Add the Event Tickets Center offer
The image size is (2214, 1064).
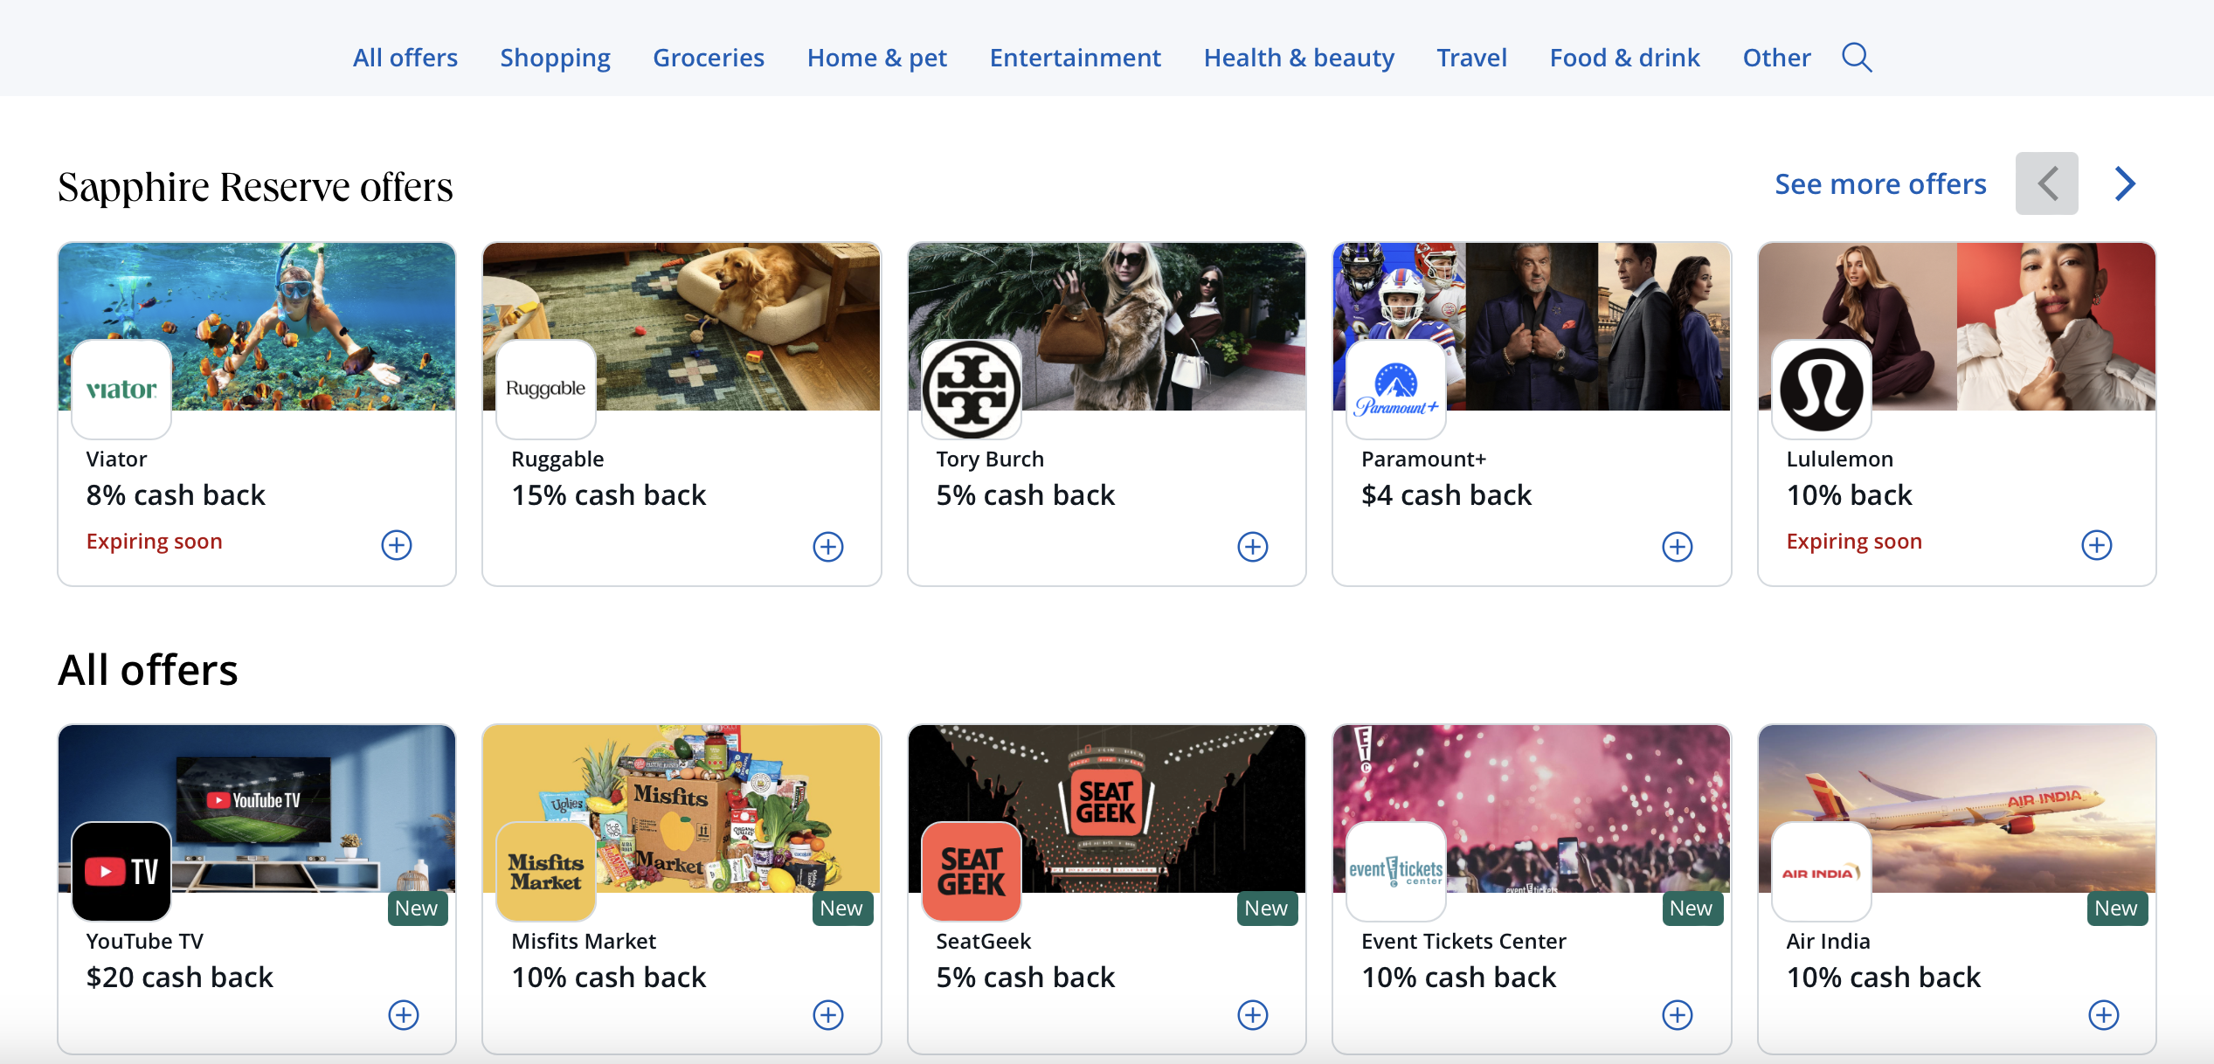pos(1678,1015)
